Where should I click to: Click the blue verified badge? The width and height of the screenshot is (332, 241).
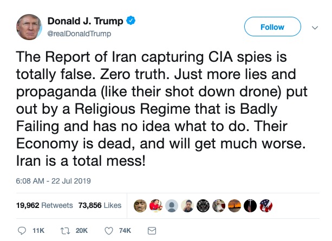[131, 22]
